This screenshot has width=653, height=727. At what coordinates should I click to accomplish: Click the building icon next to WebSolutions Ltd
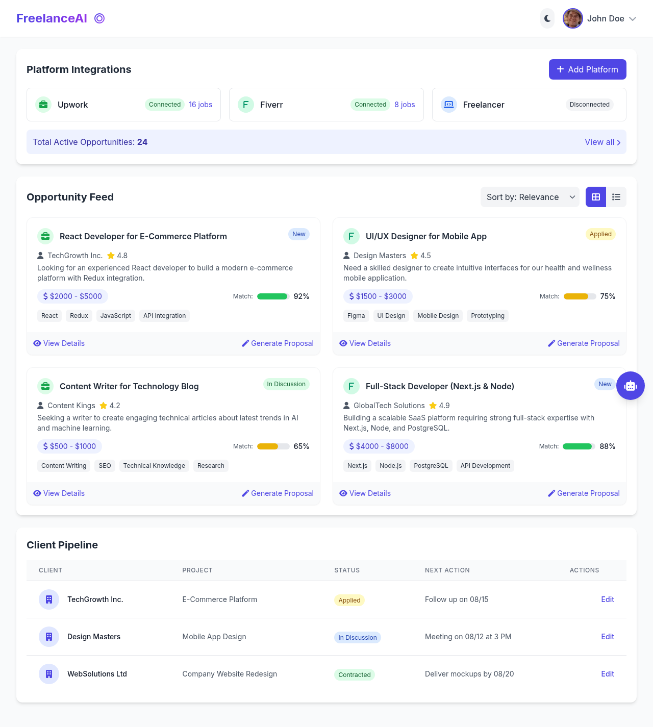(48, 674)
